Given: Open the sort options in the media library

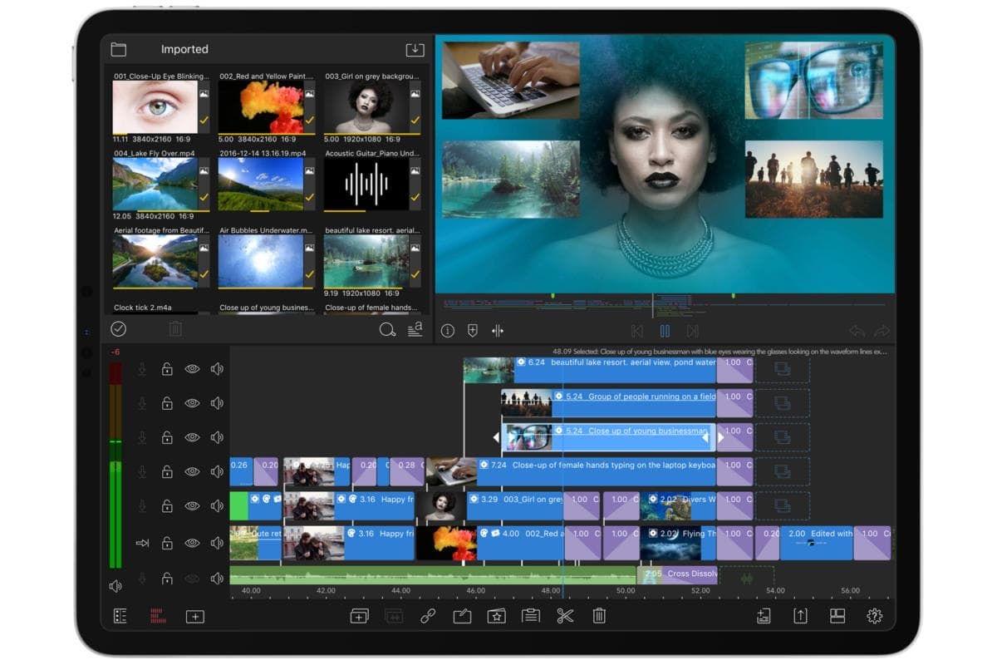Looking at the screenshot, I should (x=413, y=330).
